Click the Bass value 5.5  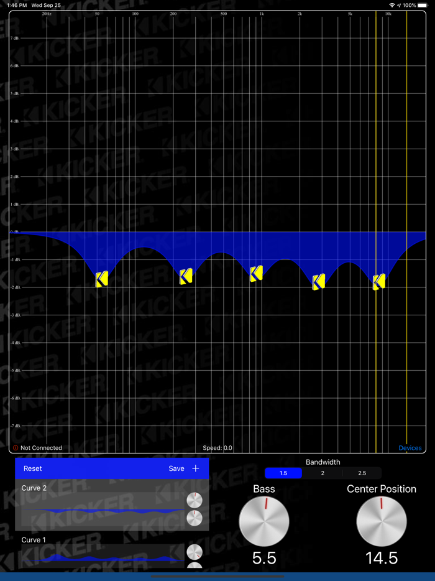tap(264, 558)
